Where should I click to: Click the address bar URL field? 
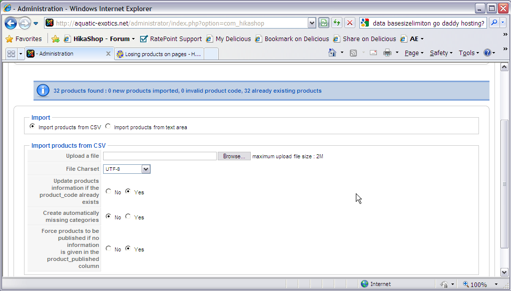(x=181, y=23)
